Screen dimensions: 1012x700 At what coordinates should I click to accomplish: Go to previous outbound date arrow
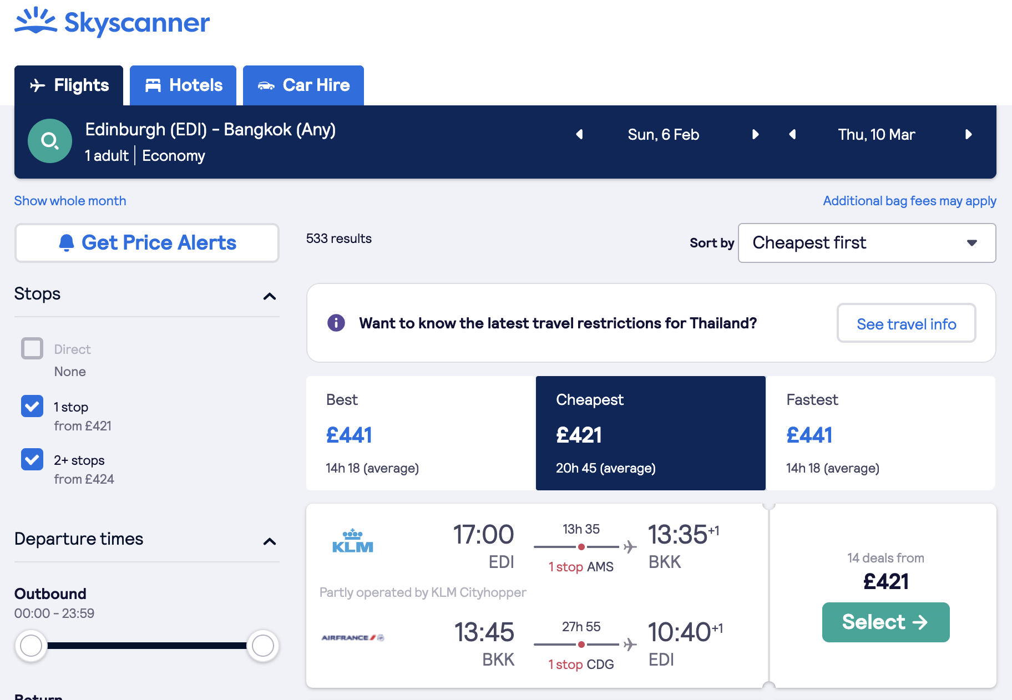[579, 134]
